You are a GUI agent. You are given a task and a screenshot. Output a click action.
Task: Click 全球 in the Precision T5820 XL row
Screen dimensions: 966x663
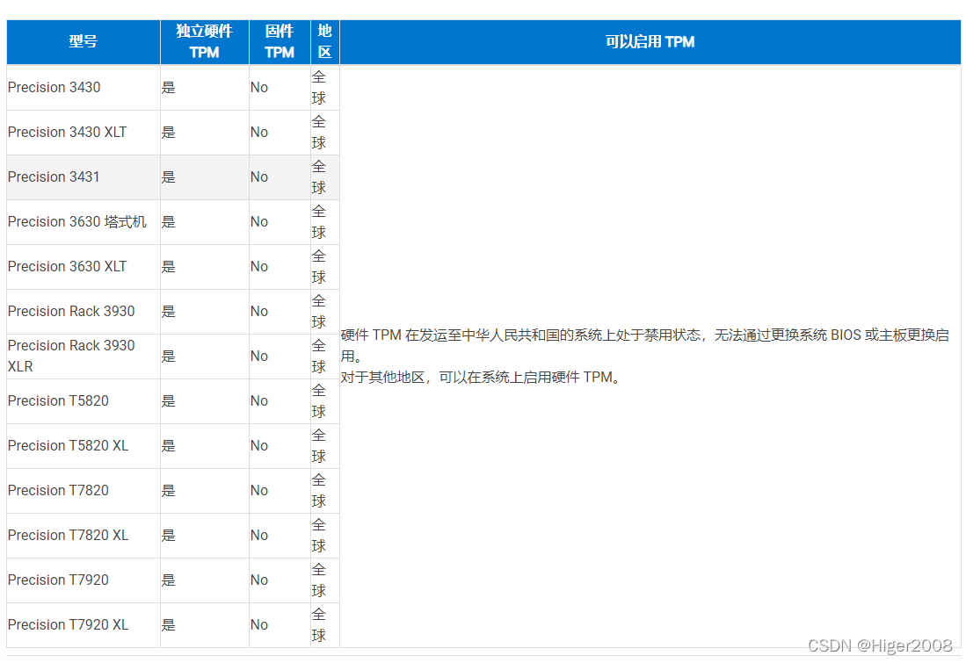click(318, 446)
